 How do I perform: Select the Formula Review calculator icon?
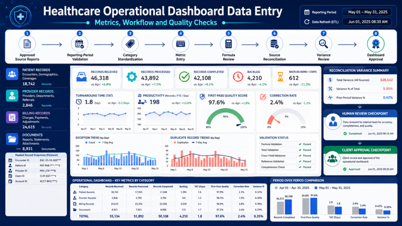[x=228, y=44]
